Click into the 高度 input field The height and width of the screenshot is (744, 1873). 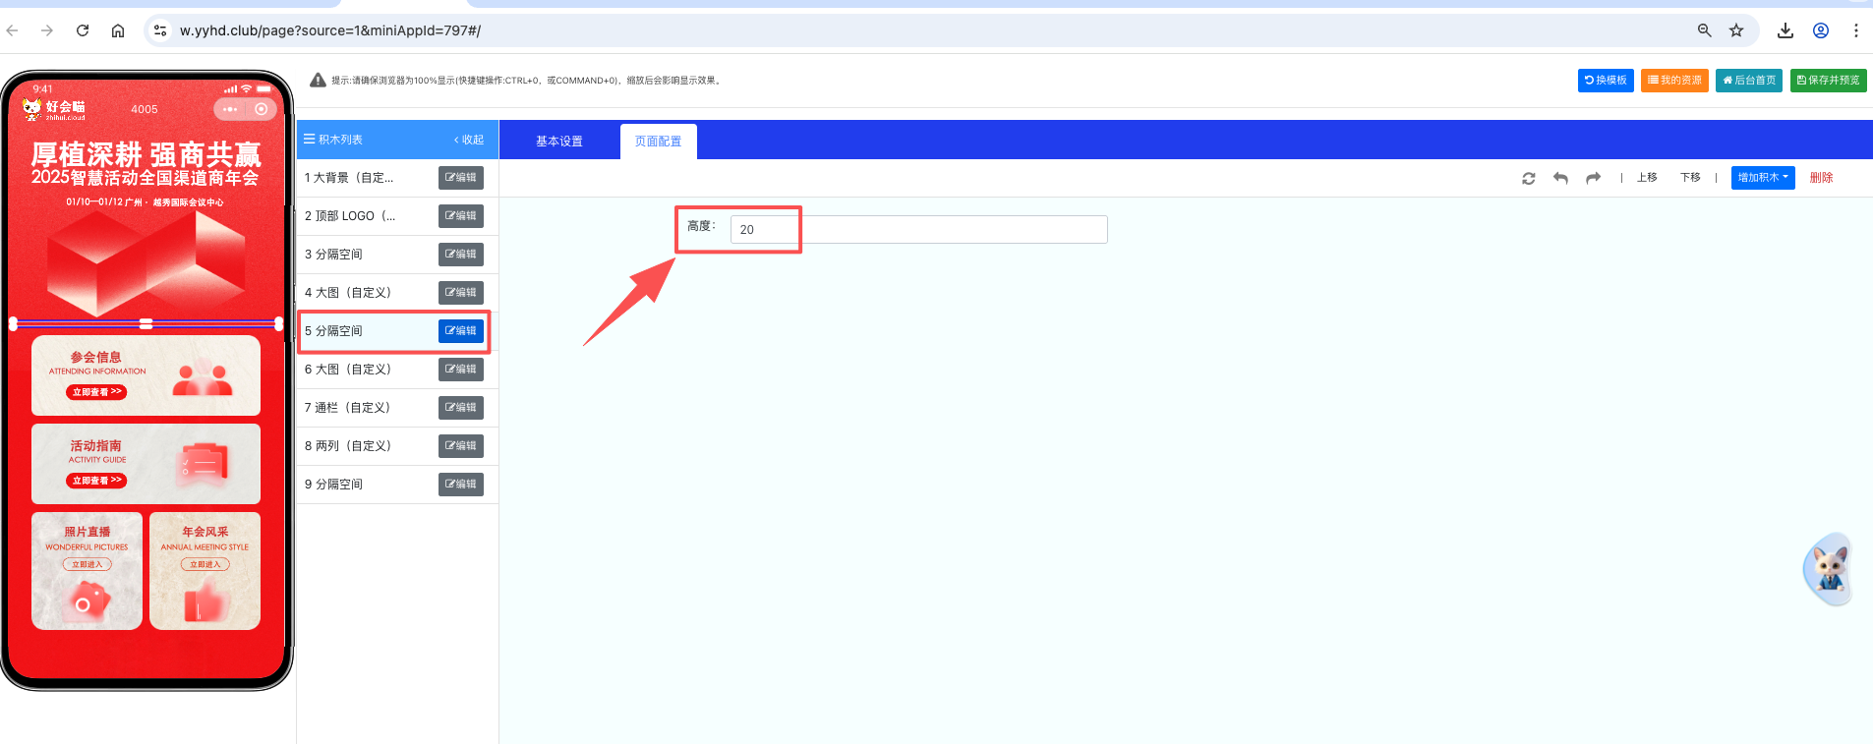click(x=918, y=230)
